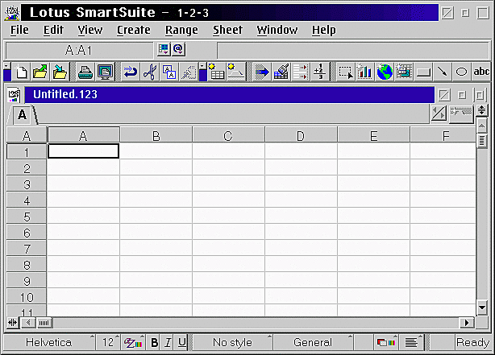Image resolution: width=495 pixels, height=355 pixels.
Task: Toggle Italic in the status bar
Action: click(x=168, y=342)
